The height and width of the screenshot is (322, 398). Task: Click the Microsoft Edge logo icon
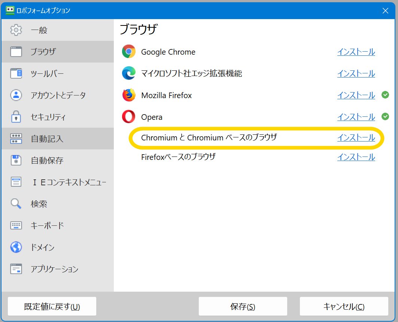click(x=129, y=73)
